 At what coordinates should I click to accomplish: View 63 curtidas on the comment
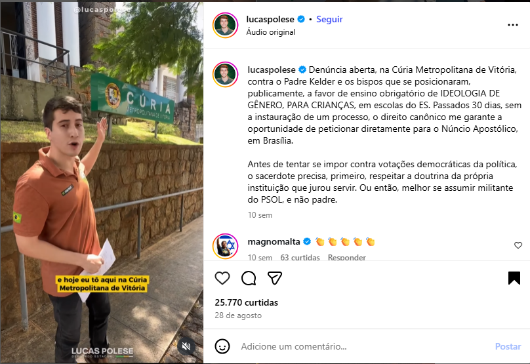tap(300, 258)
